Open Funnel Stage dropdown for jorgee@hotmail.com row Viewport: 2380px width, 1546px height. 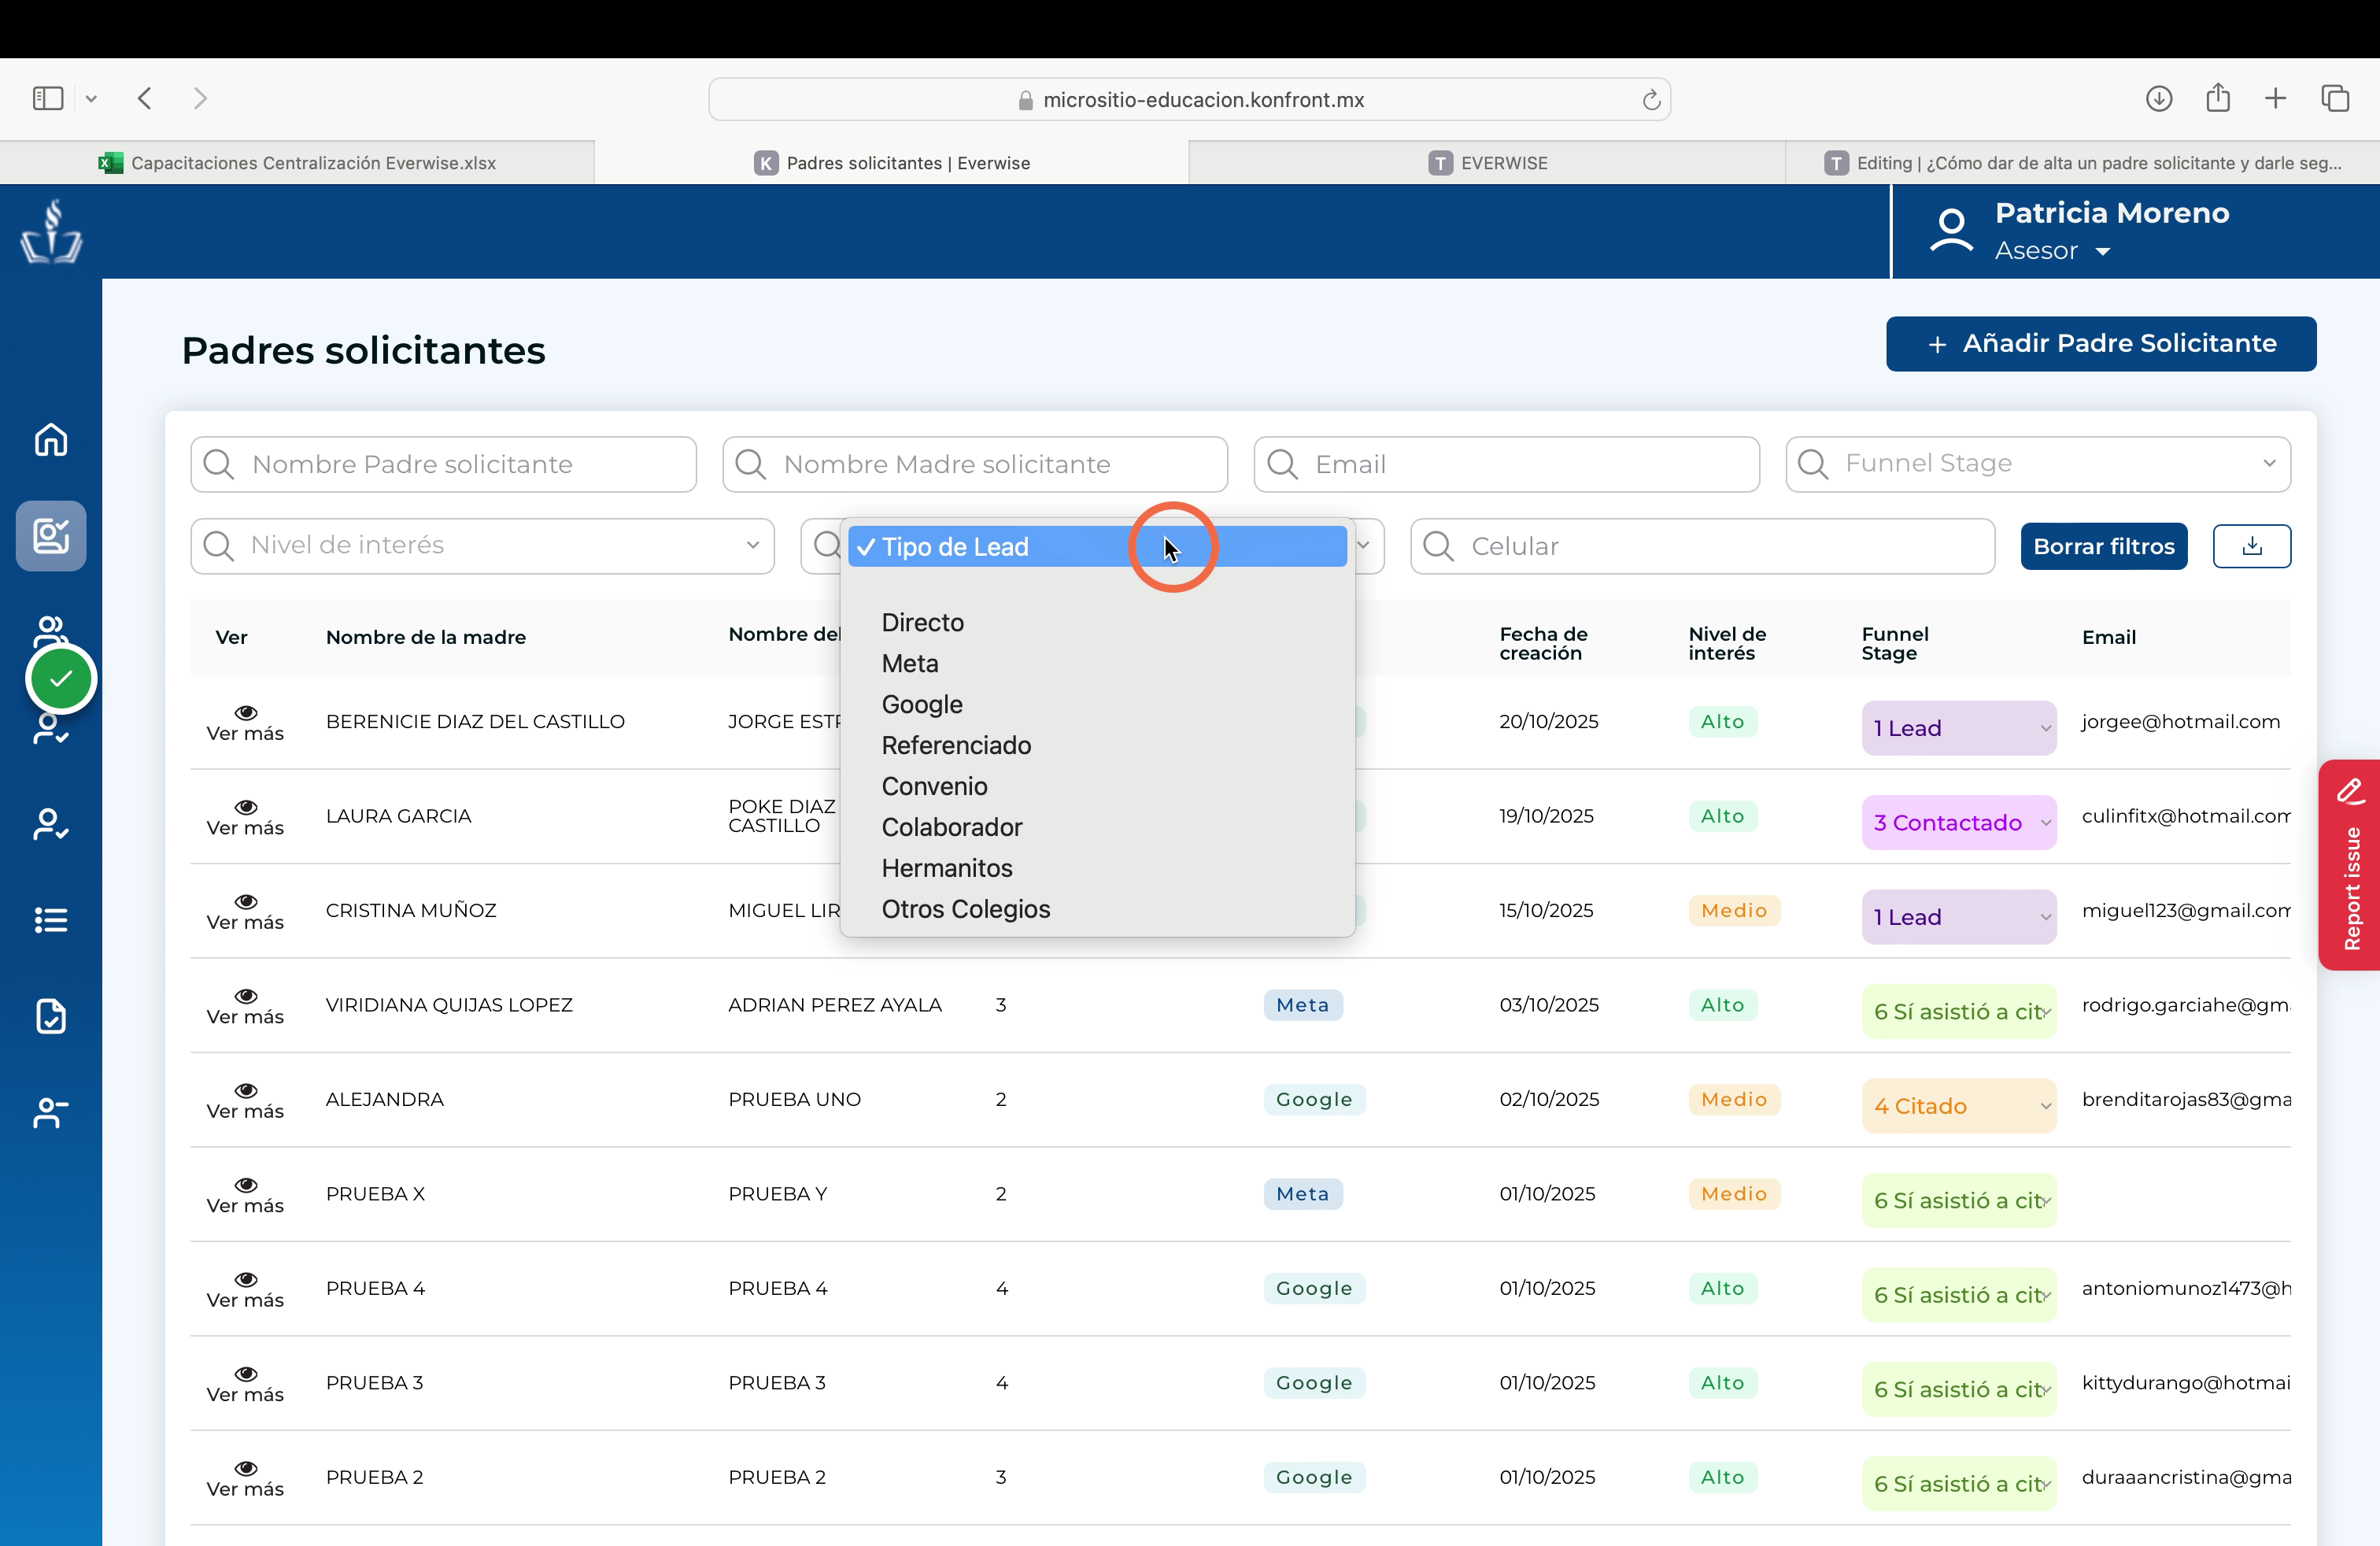1958,728
